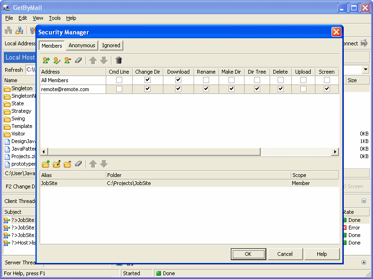Uncheck Make Dir for remote@remote.com
This screenshot has height=279, width=373.
[231, 89]
